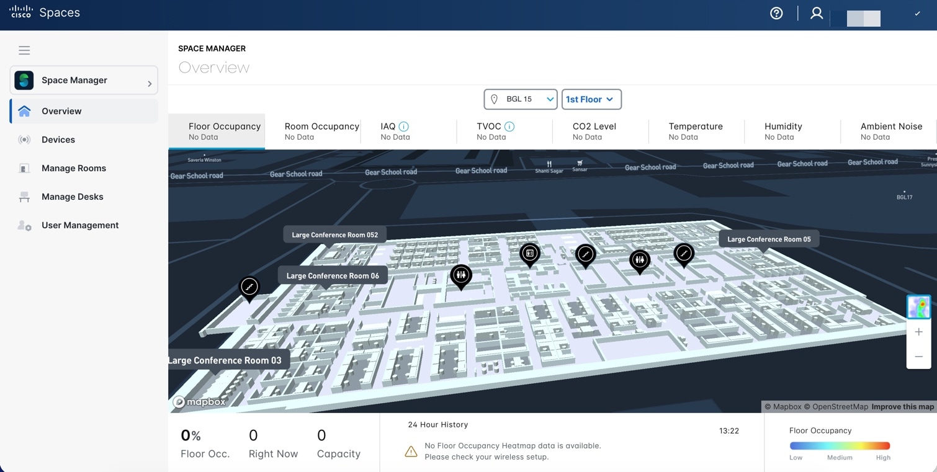
Task: Click the Overview home icon
Action: (x=24, y=111)
